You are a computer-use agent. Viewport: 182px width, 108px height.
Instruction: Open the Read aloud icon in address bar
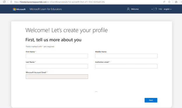coord(164,2)
